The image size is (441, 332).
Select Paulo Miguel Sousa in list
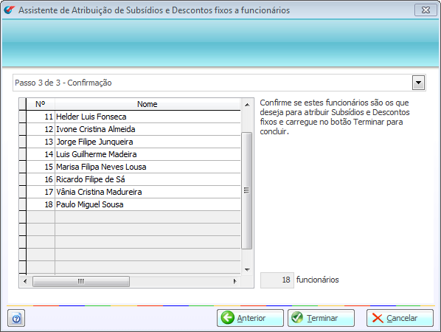133,204
